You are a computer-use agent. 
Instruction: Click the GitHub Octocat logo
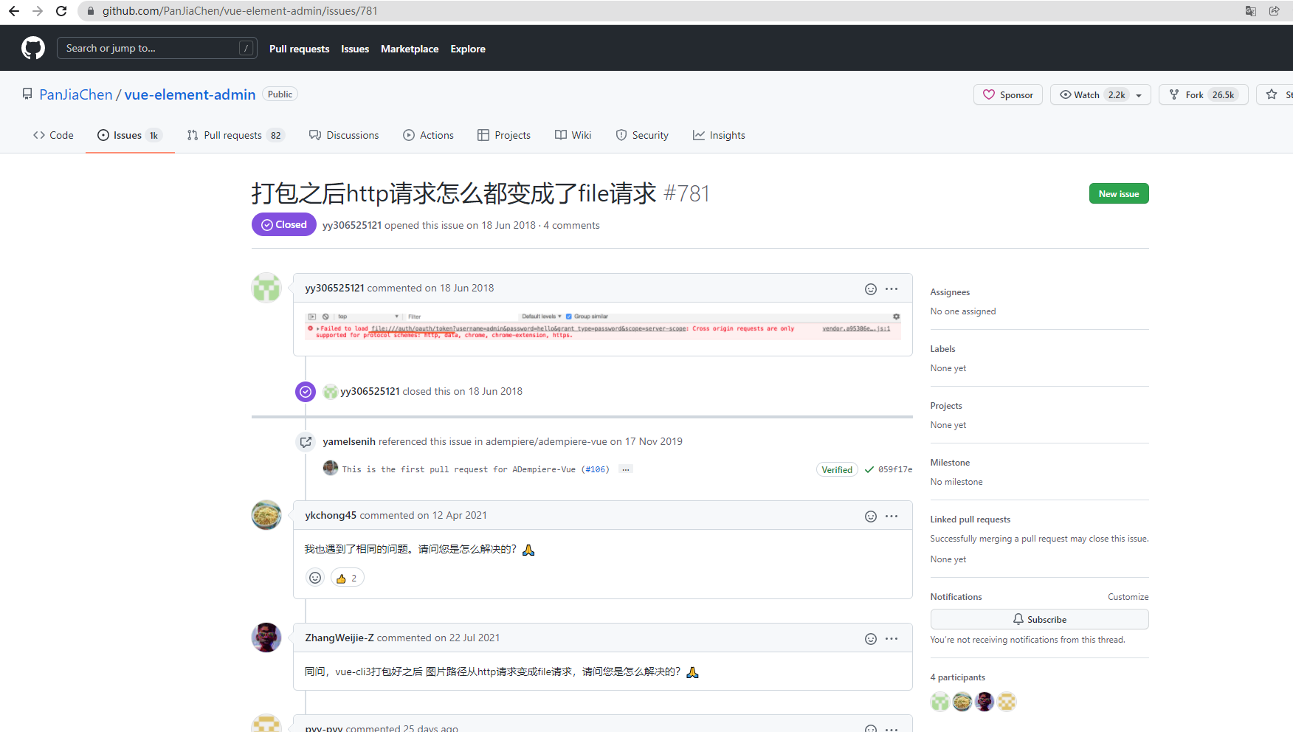pyautogui.click(x=33, y=48)
